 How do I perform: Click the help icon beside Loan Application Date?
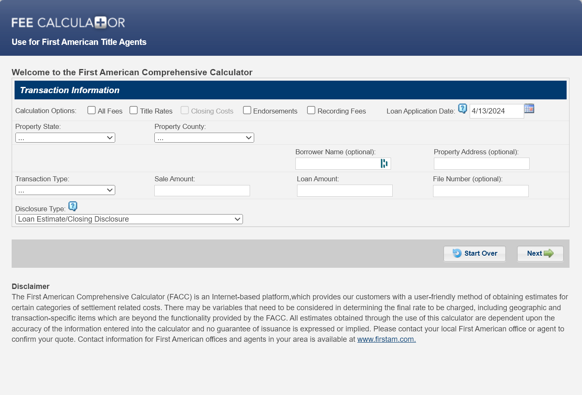pos(463,109)
